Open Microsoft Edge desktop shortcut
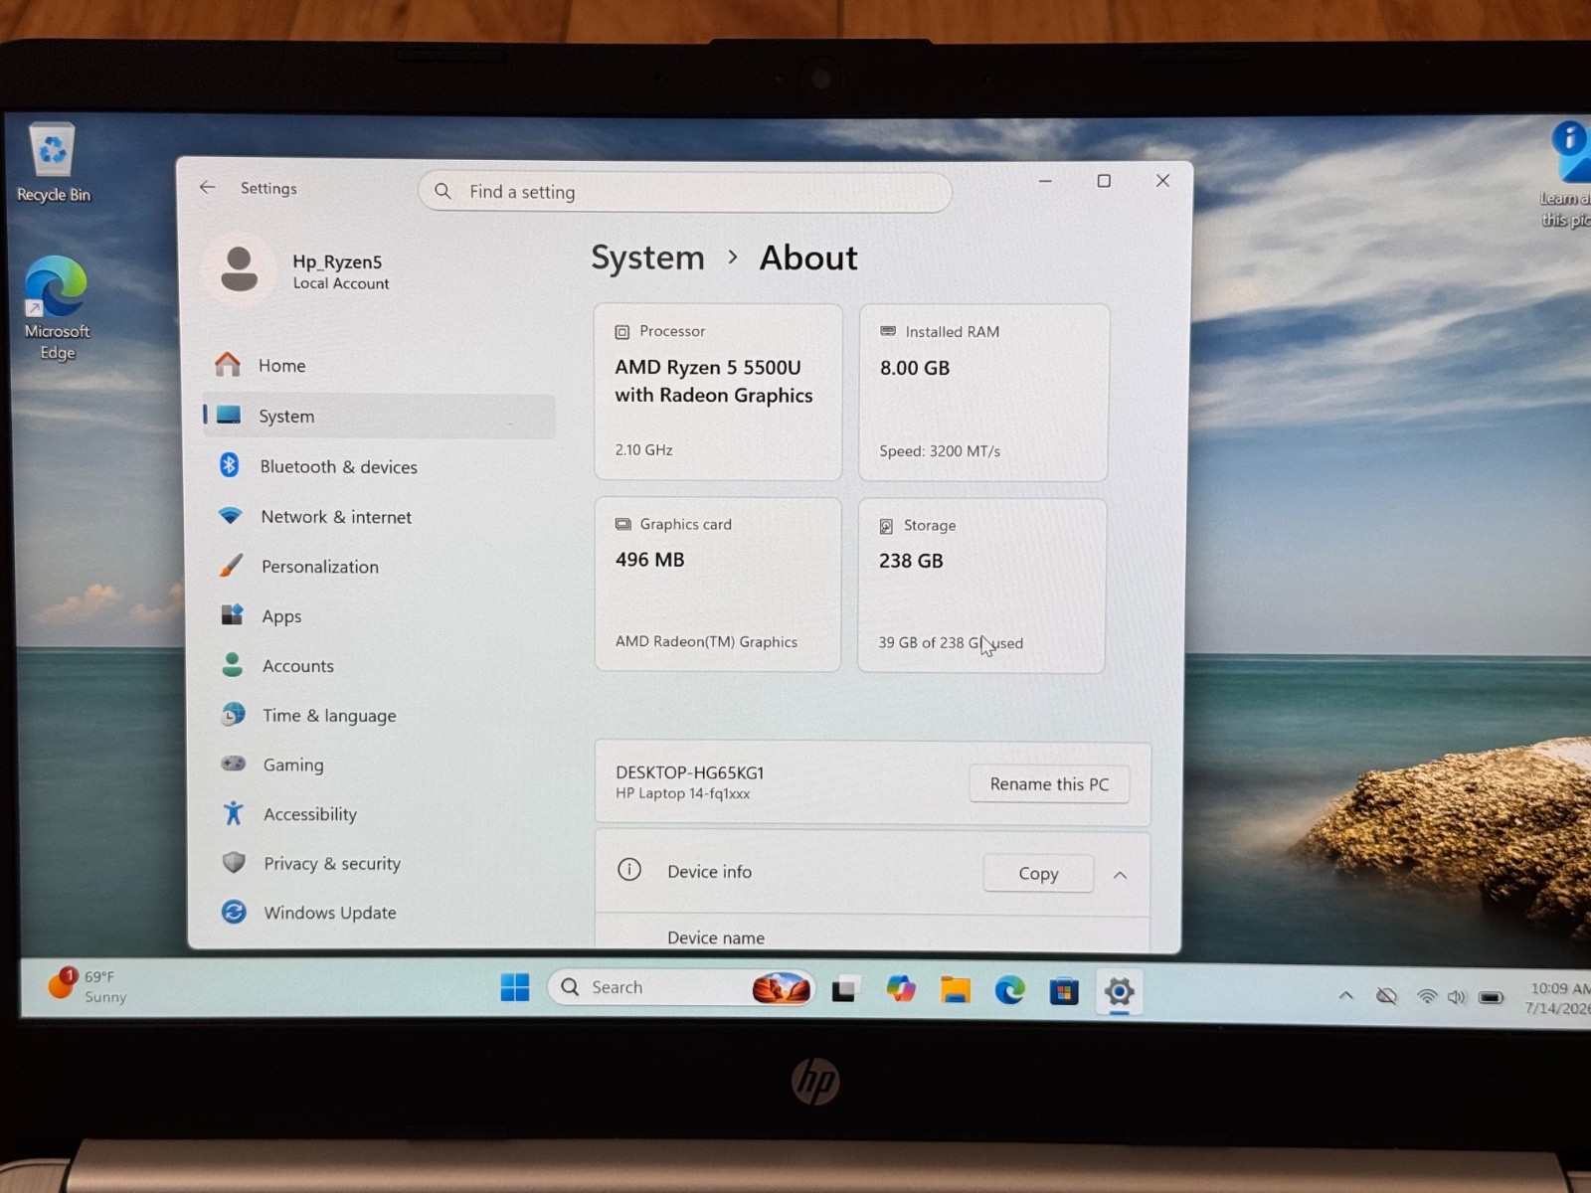Viewport: 1591px width, 1193px height. 57,308
